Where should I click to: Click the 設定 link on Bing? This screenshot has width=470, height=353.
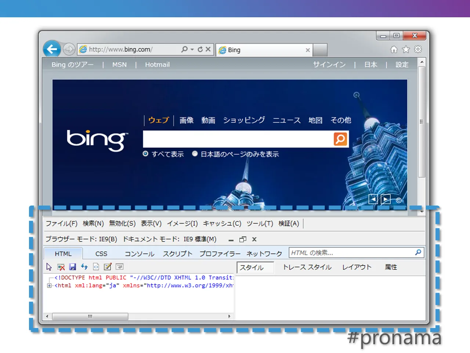(402, 64)
